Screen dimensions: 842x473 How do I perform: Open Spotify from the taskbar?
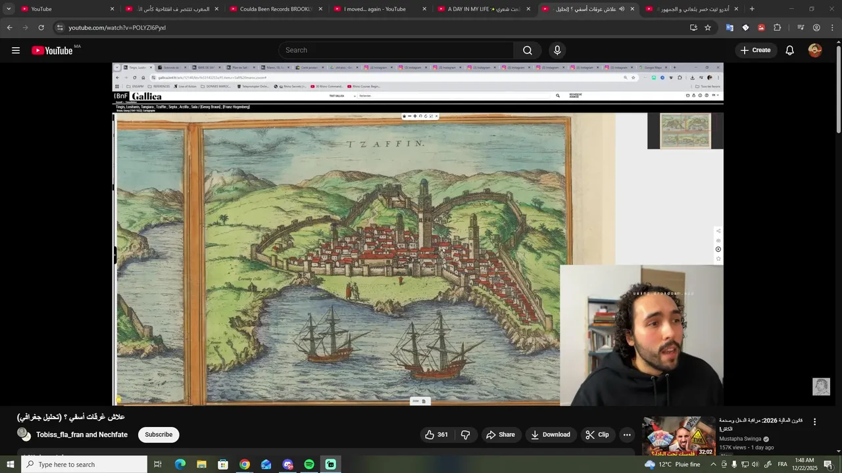click(309, 464)
